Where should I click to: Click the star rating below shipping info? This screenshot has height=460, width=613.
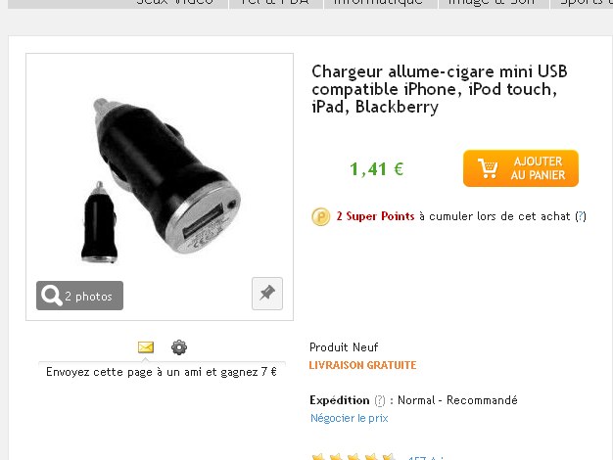[x=354, y=457]
